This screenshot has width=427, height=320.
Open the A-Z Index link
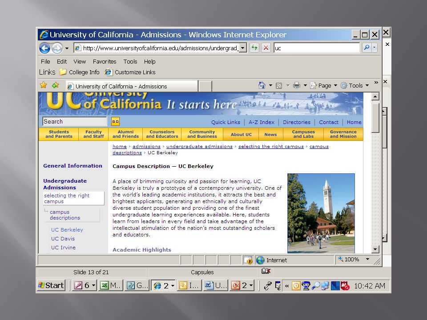click(262, 122)
